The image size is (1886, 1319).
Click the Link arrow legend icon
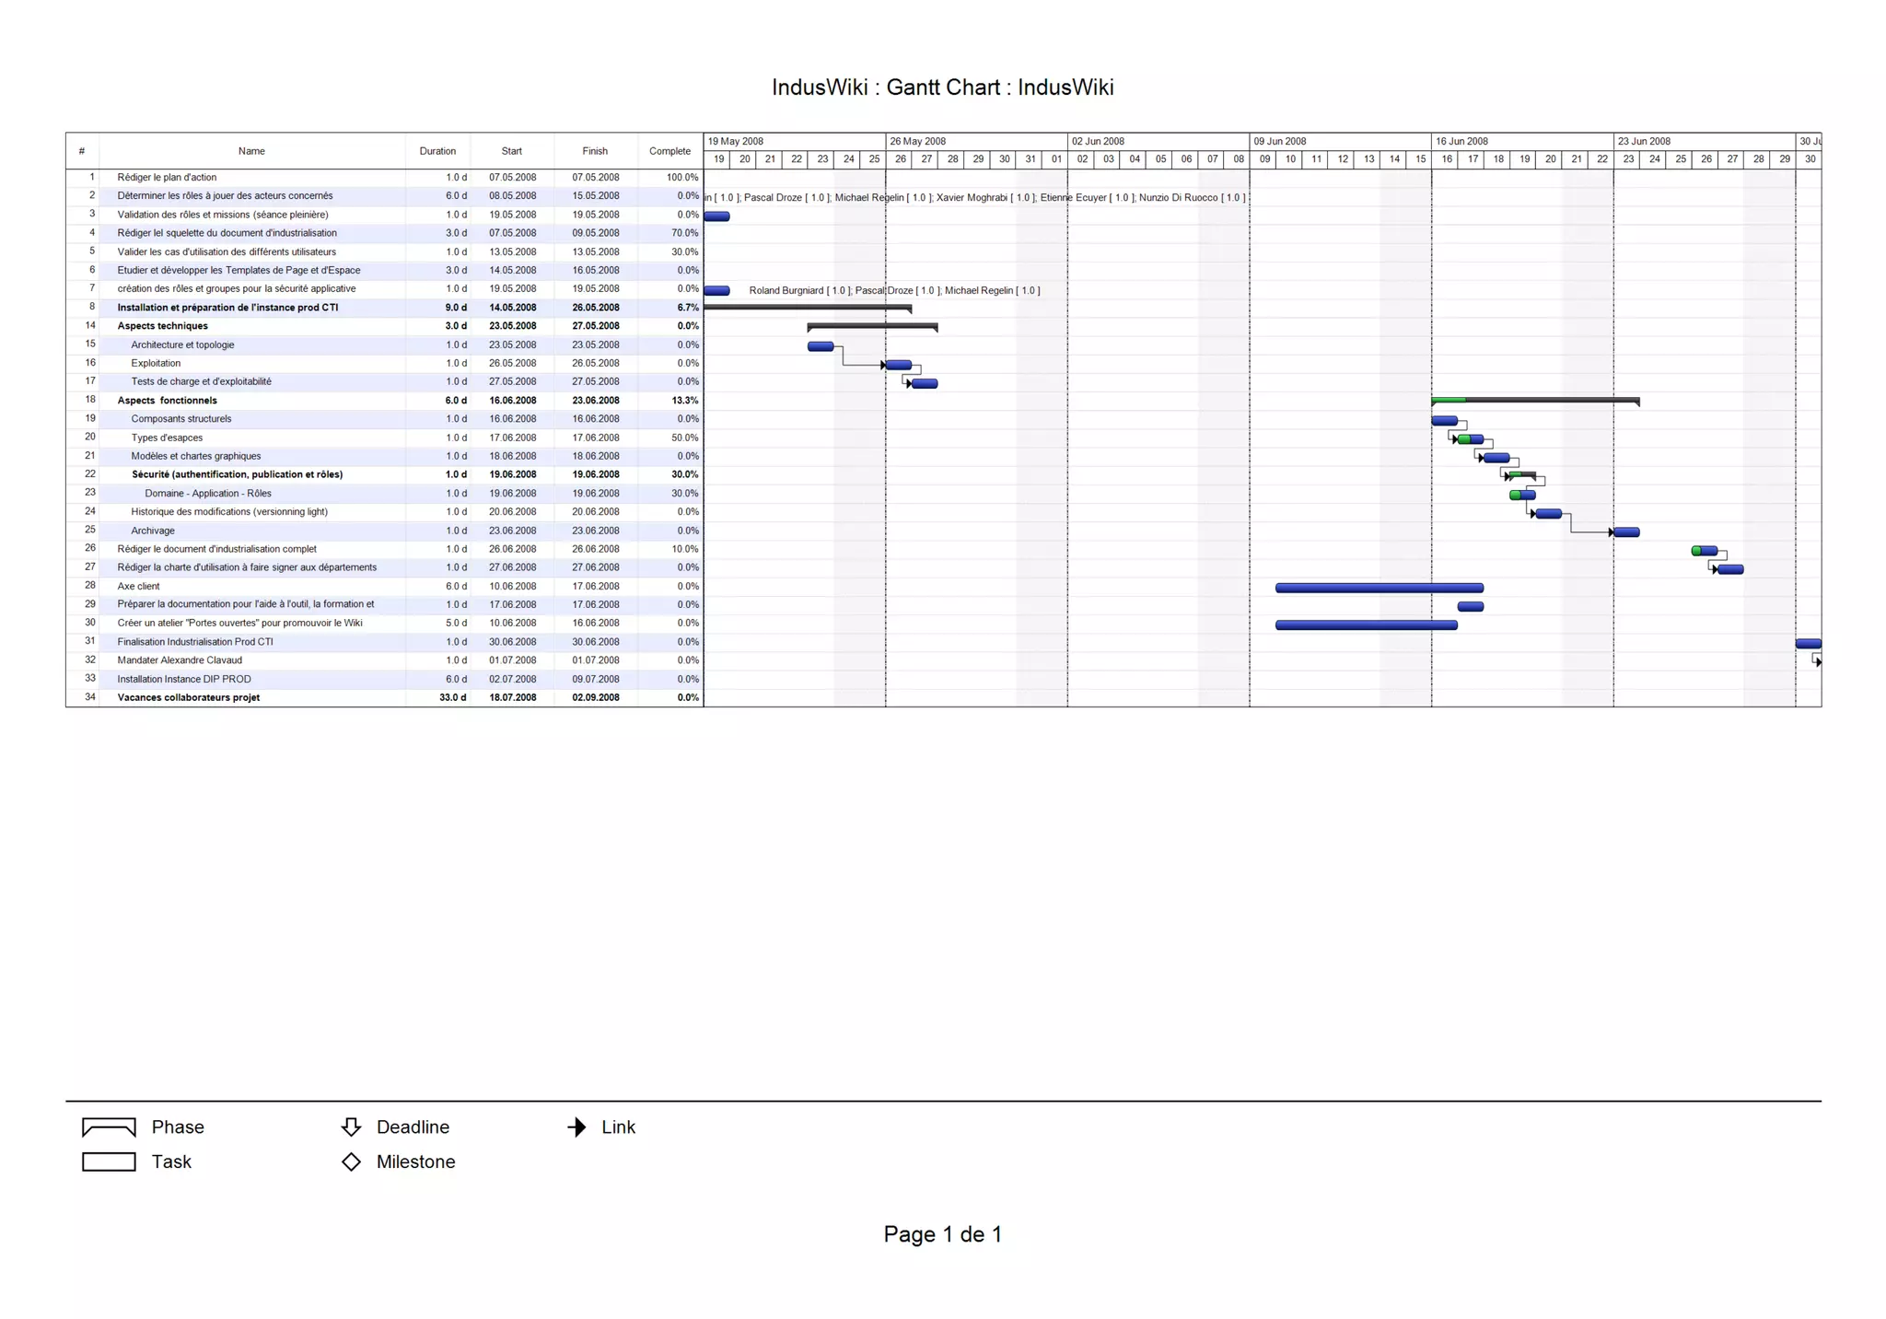(576, 1127)
